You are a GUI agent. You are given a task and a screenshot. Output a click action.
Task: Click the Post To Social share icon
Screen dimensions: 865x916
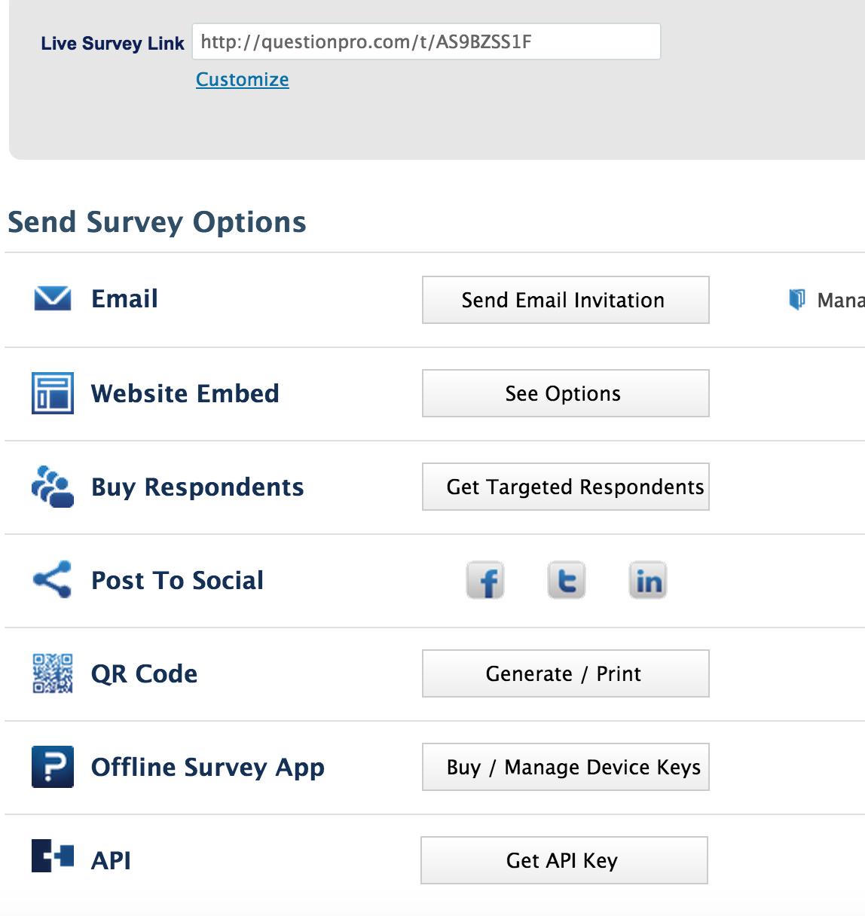[x=50, y=580]
